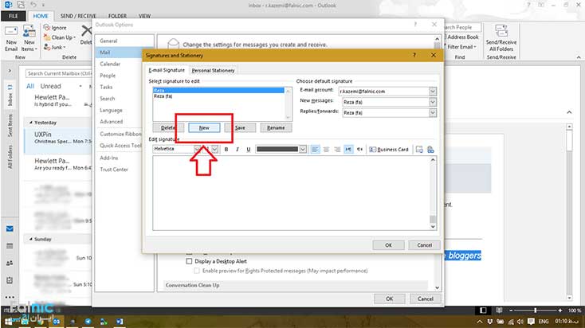Click the insert picture icon
This screenshot has width=585, height=328.
pos(420,149)
